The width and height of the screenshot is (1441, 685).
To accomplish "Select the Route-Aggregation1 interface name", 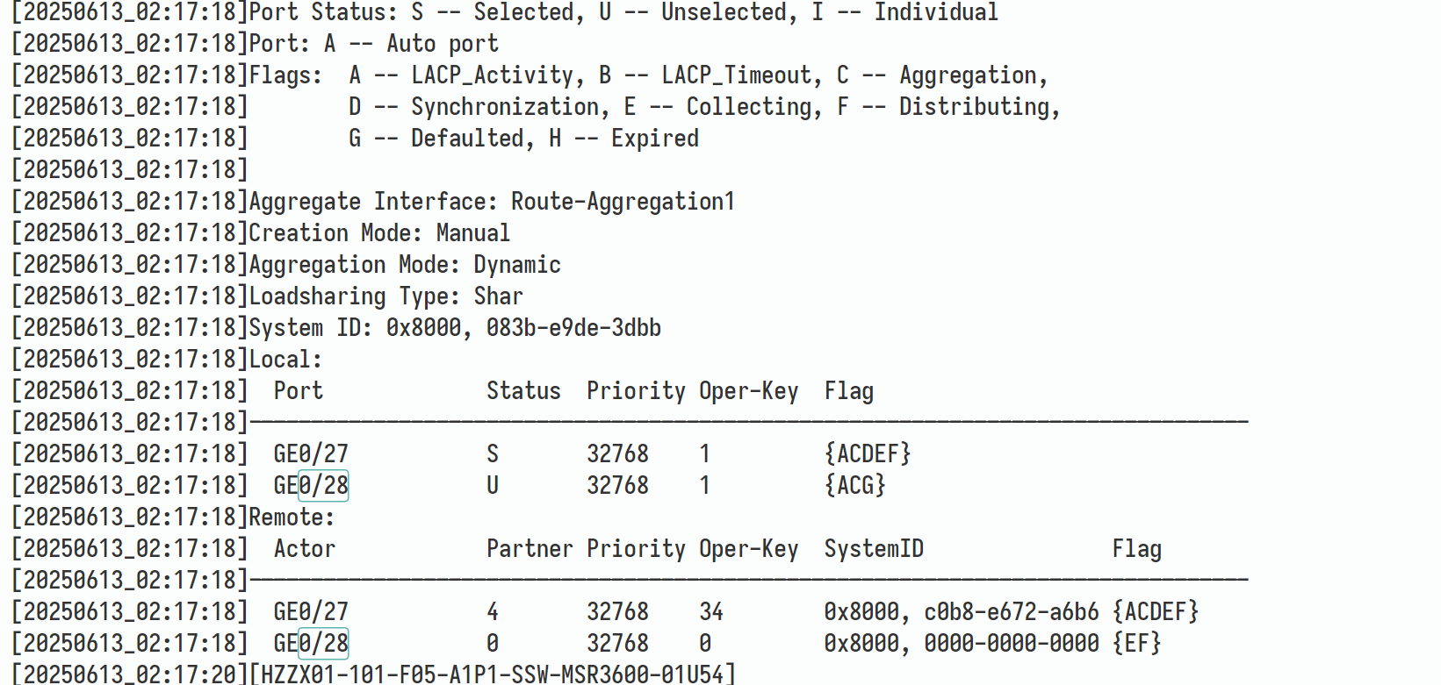I will pos(623,201).
